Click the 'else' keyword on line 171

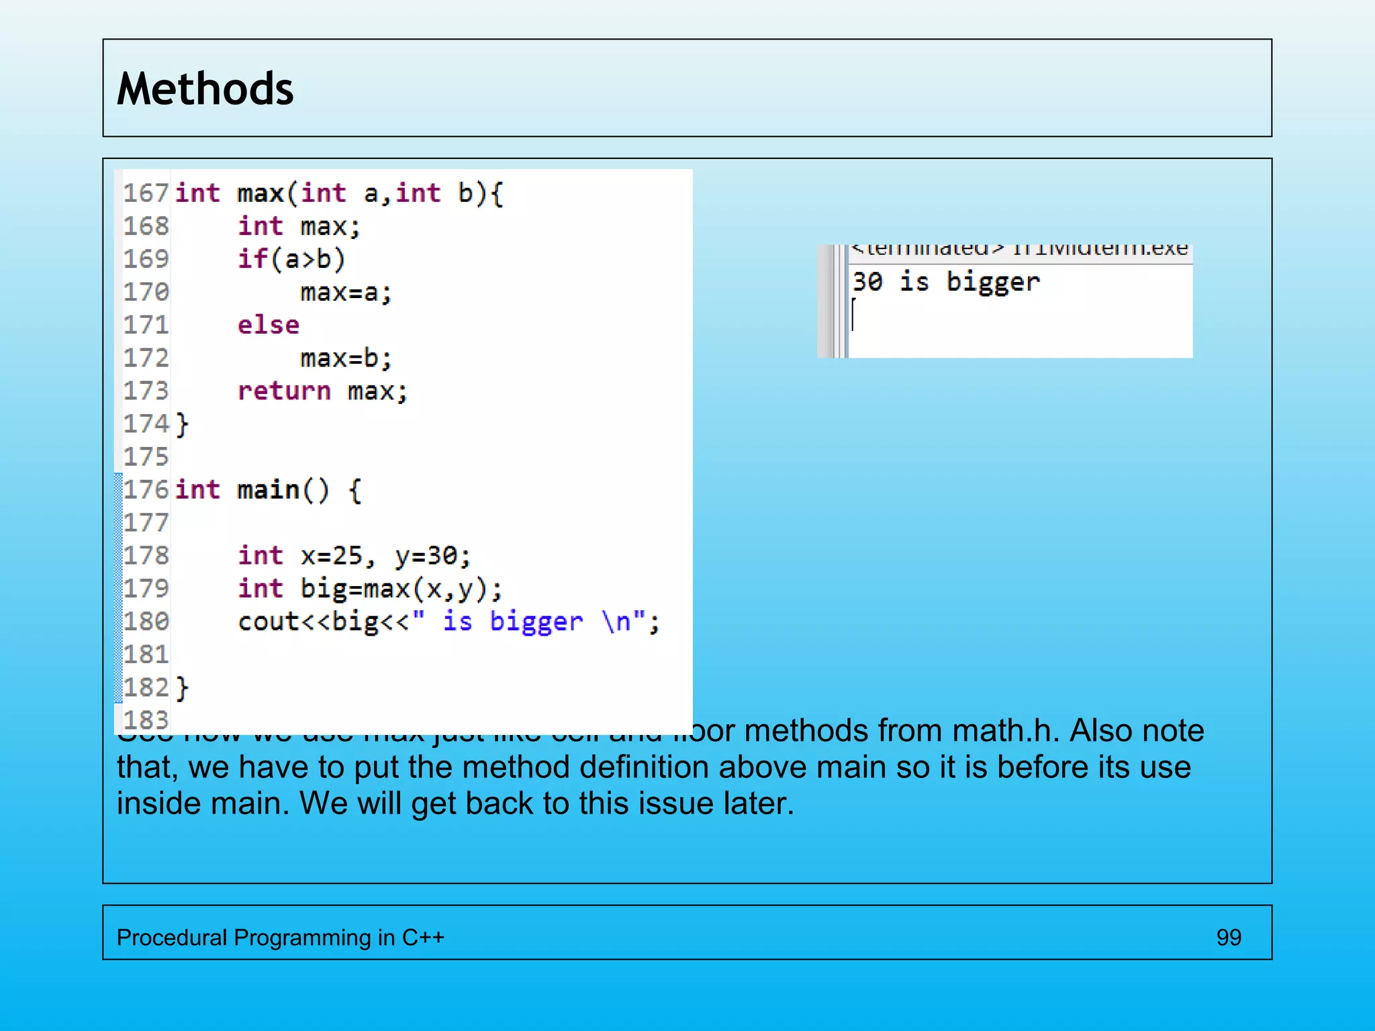click(269, 325)
